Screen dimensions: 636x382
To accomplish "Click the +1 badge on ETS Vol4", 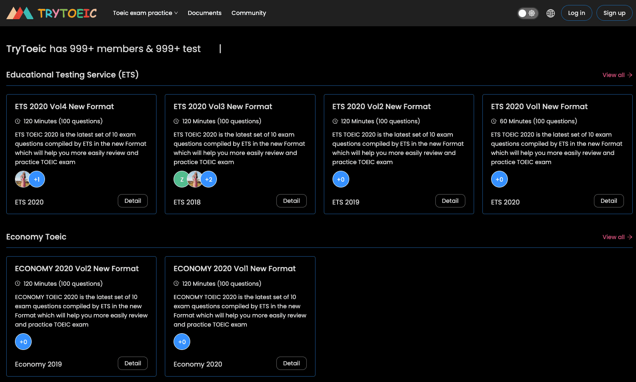I will pos(37,180).
